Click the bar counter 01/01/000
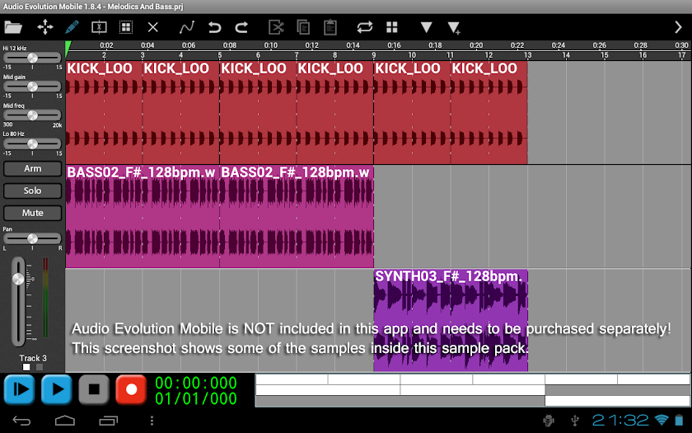 click(x=196, y=398)
